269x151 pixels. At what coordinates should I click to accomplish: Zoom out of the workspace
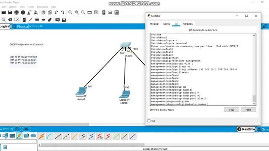tap(83, 13)
